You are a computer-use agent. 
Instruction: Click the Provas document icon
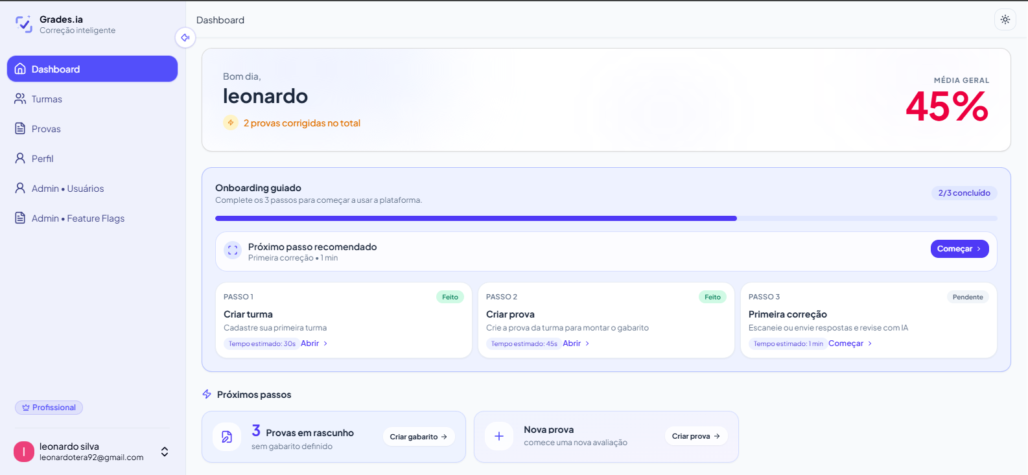(20, 128)
